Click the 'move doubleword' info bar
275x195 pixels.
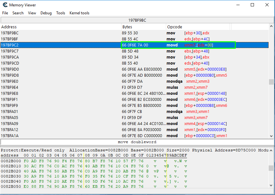137,142
